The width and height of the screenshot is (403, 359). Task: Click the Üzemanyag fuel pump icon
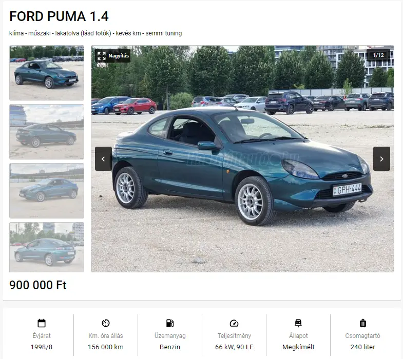(x=170, y=323)
